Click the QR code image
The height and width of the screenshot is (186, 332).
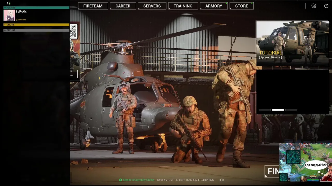(73, 32)
